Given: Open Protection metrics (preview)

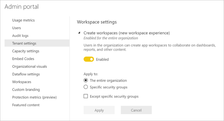Looking at the screenshot, I should tap(34, 97).
